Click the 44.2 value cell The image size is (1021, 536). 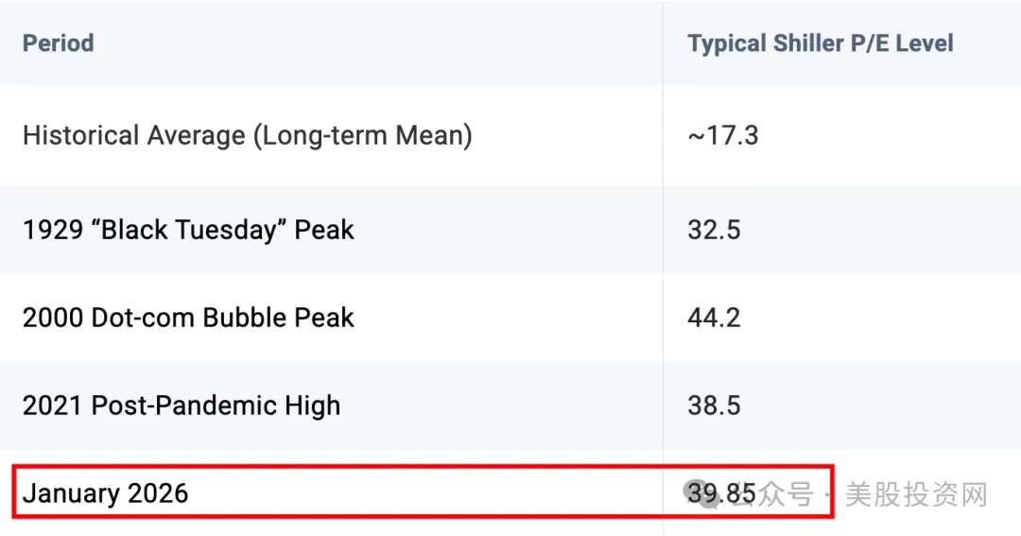714,318
